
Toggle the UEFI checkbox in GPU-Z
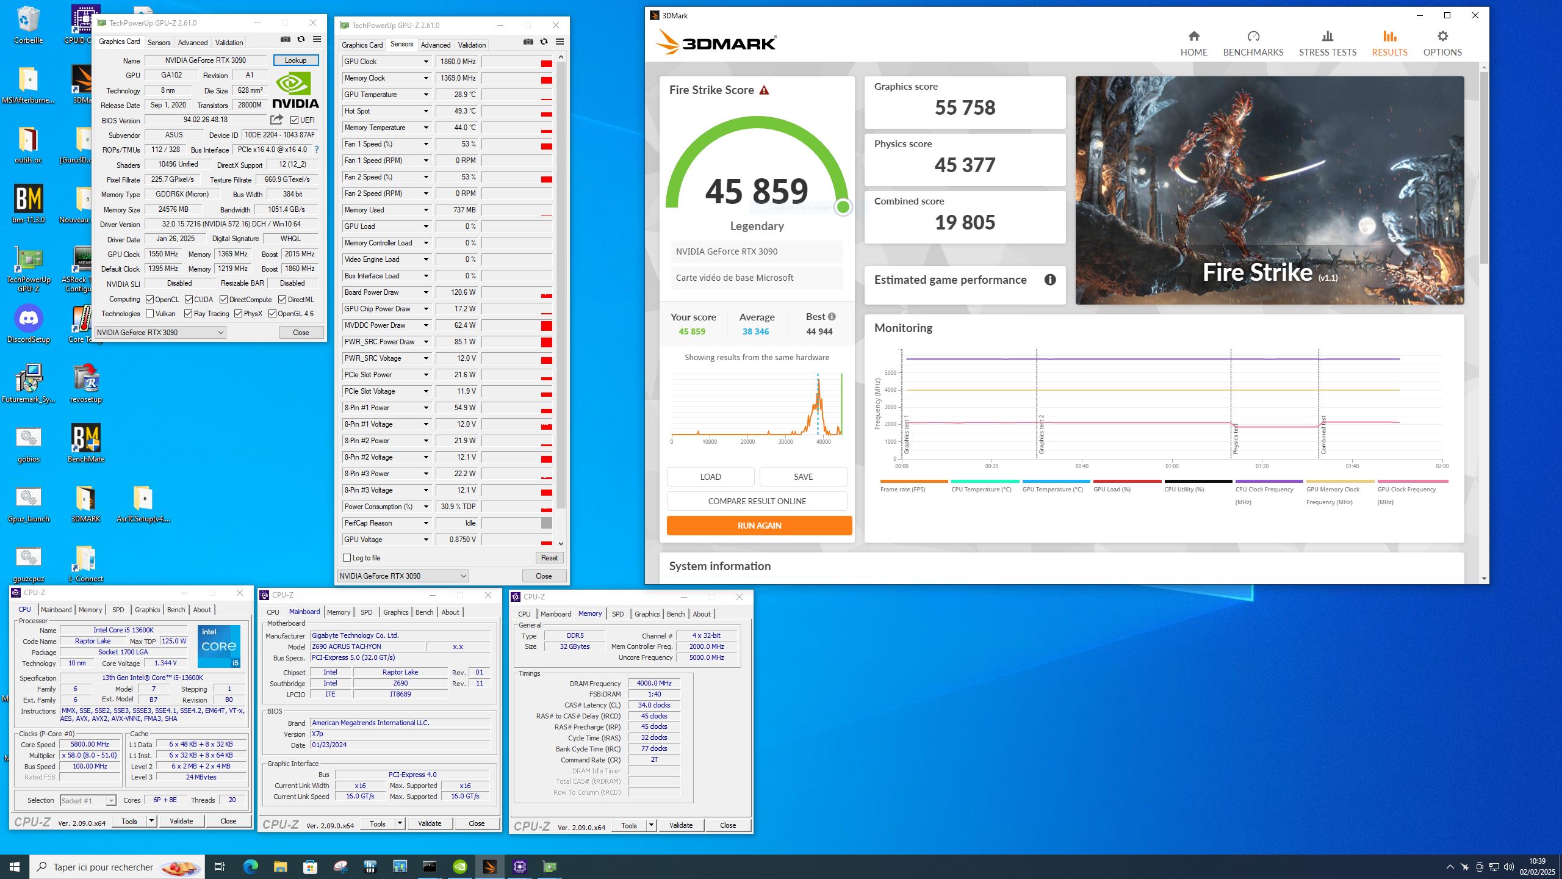295,120
